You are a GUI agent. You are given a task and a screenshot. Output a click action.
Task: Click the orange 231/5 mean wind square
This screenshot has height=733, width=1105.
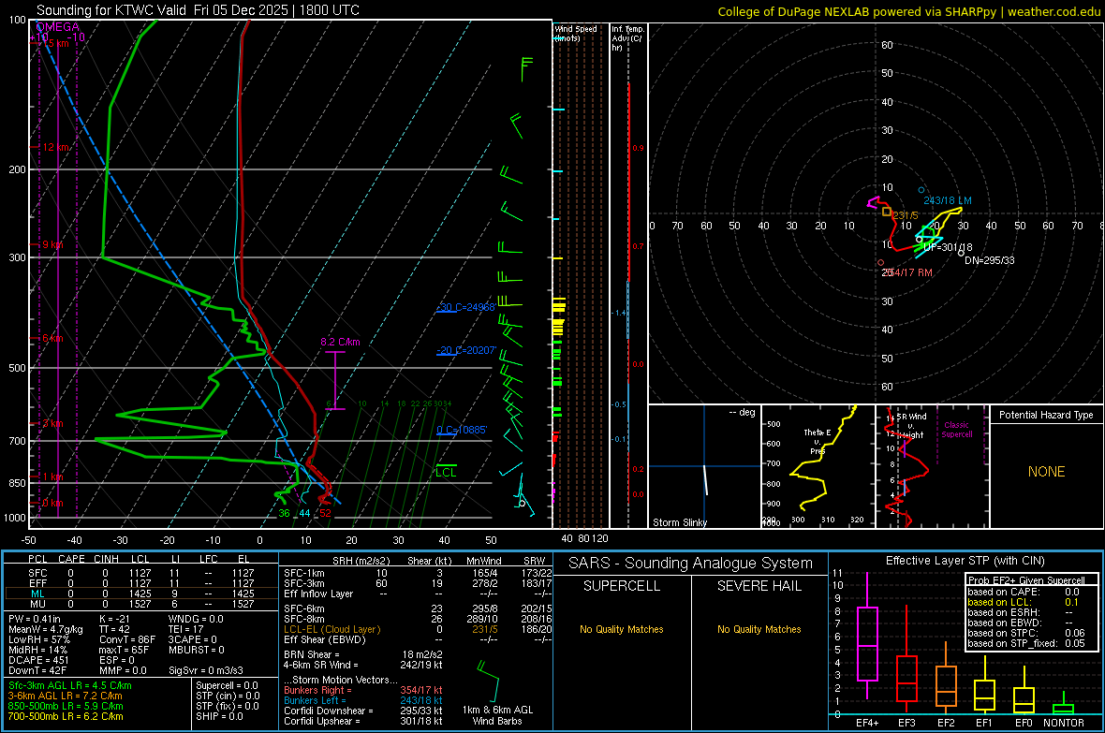887,212
